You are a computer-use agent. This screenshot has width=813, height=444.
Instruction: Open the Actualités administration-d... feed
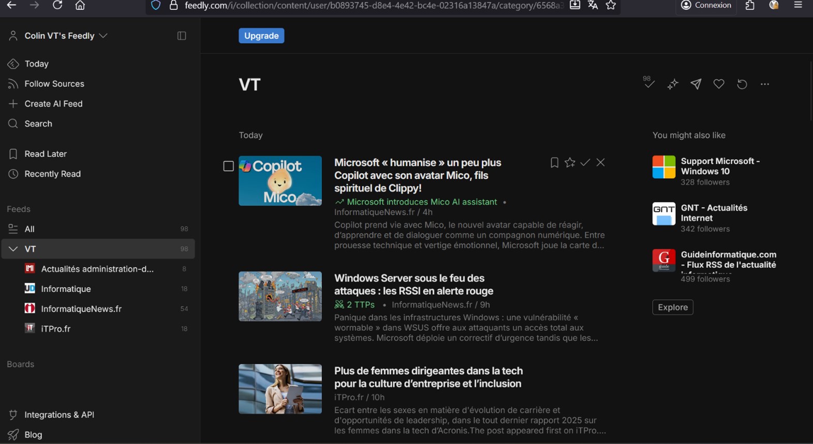click(x=98, y=269)
